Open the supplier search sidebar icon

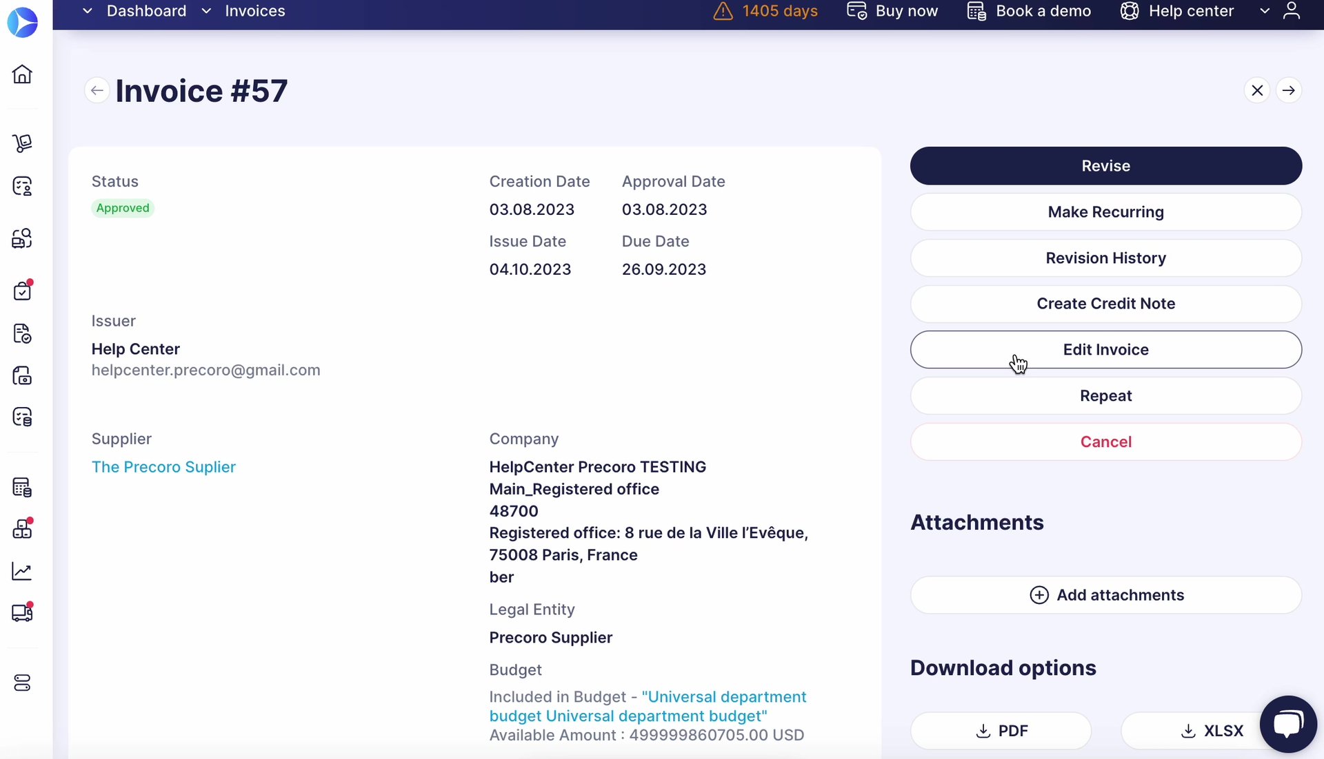pyautogui.click(x=23, y=238)
